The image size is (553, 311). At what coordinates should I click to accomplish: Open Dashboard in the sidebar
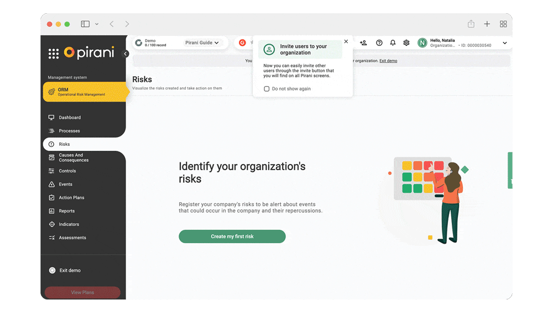click(x=70, y=118)
